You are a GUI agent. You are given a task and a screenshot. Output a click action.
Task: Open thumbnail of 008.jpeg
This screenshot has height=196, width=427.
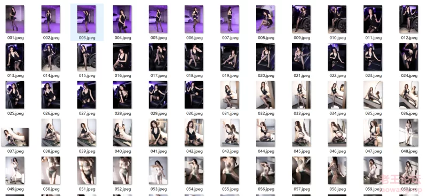(x=265, y=19)
